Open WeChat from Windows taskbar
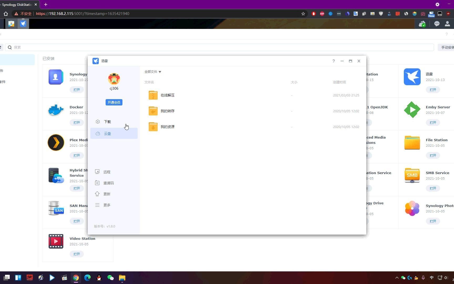Screen dimensions: 454x284 (x=111, y=278)
